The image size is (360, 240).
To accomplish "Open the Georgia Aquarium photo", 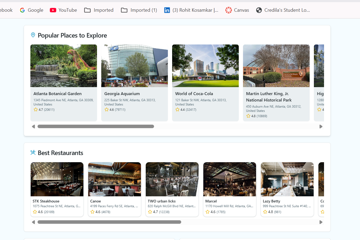I will coord(135,66).
